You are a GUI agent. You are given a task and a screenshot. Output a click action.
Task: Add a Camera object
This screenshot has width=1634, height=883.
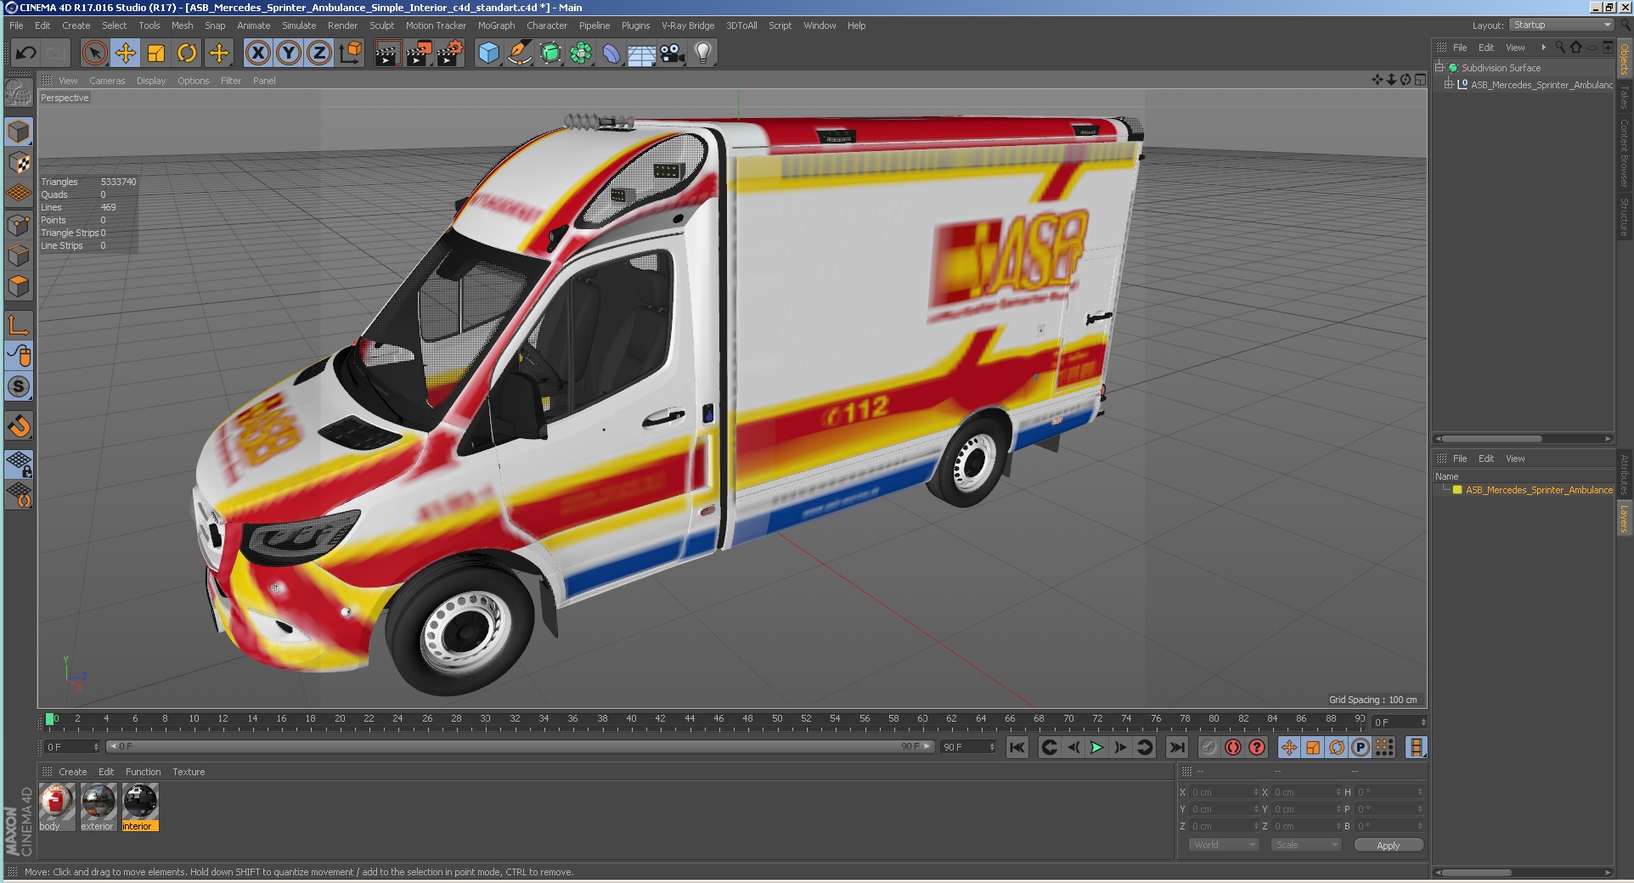coord(673,53)
